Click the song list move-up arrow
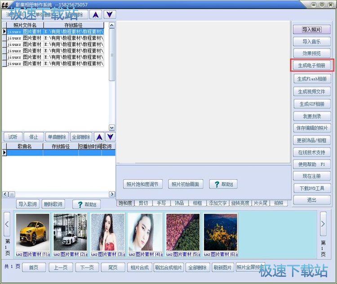Image resolution: width=337 pixels, height=284 pixels. tap(99, 137)
